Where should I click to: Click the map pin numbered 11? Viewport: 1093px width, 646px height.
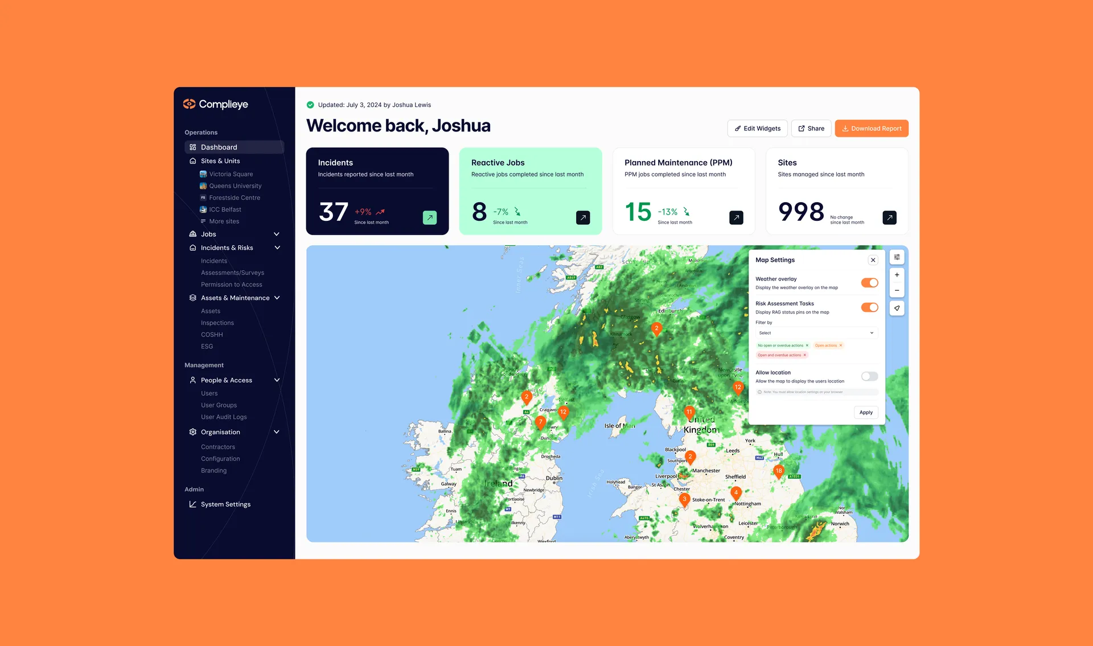click(689, 412)
